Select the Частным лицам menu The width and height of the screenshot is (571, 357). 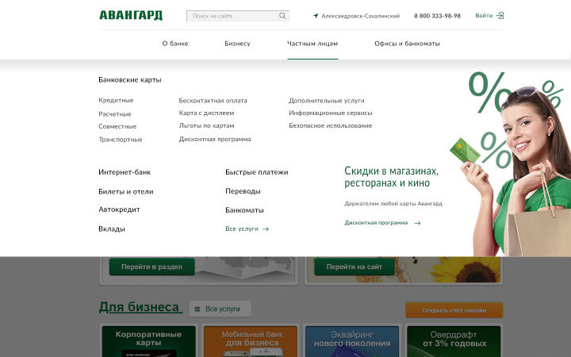click(x=312, y=44)
